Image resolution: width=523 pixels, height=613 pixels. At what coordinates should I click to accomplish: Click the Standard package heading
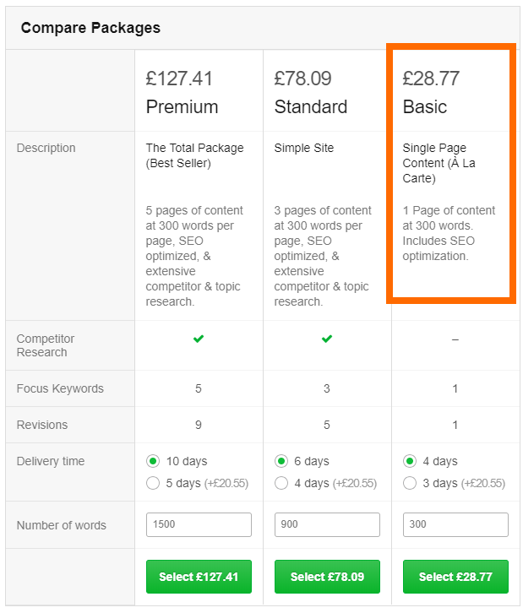tap(310, 106)
